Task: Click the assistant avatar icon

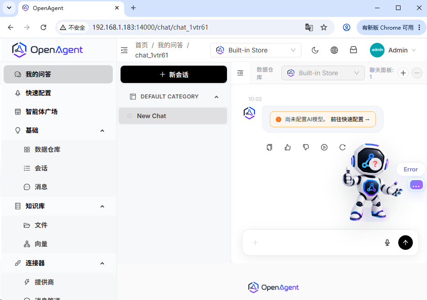Action: pyautogui.click(x=249, y=113)
